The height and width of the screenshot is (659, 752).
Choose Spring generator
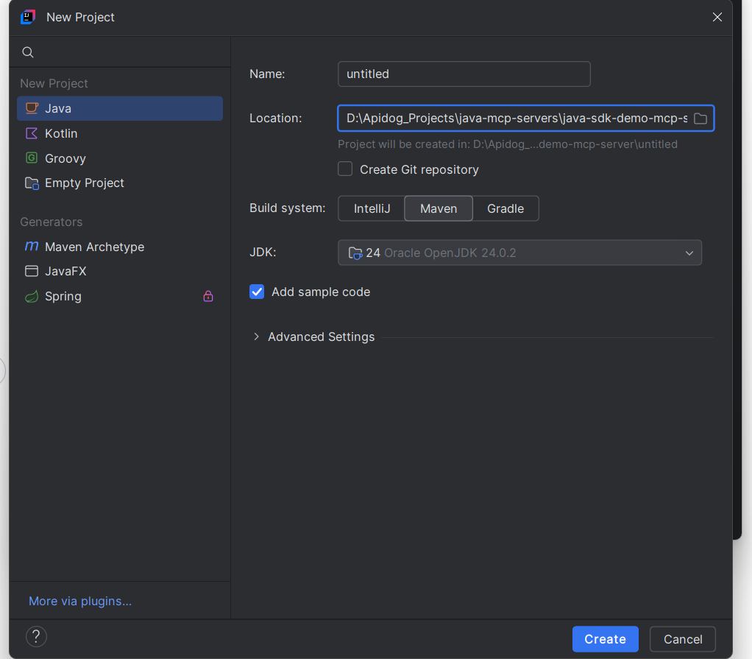(120, 296)
